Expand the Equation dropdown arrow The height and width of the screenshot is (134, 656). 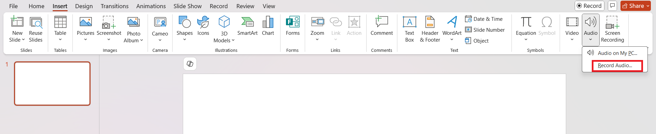pos(526,40)
